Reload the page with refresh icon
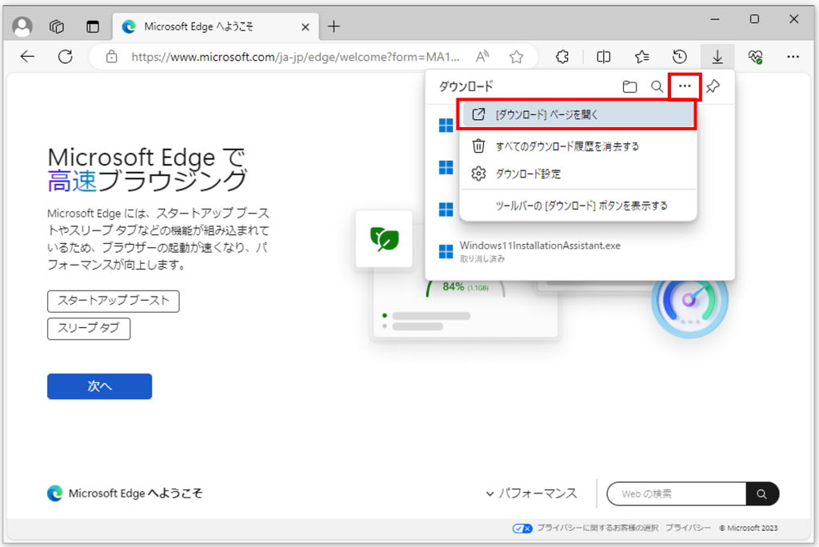 click(66, 57)
